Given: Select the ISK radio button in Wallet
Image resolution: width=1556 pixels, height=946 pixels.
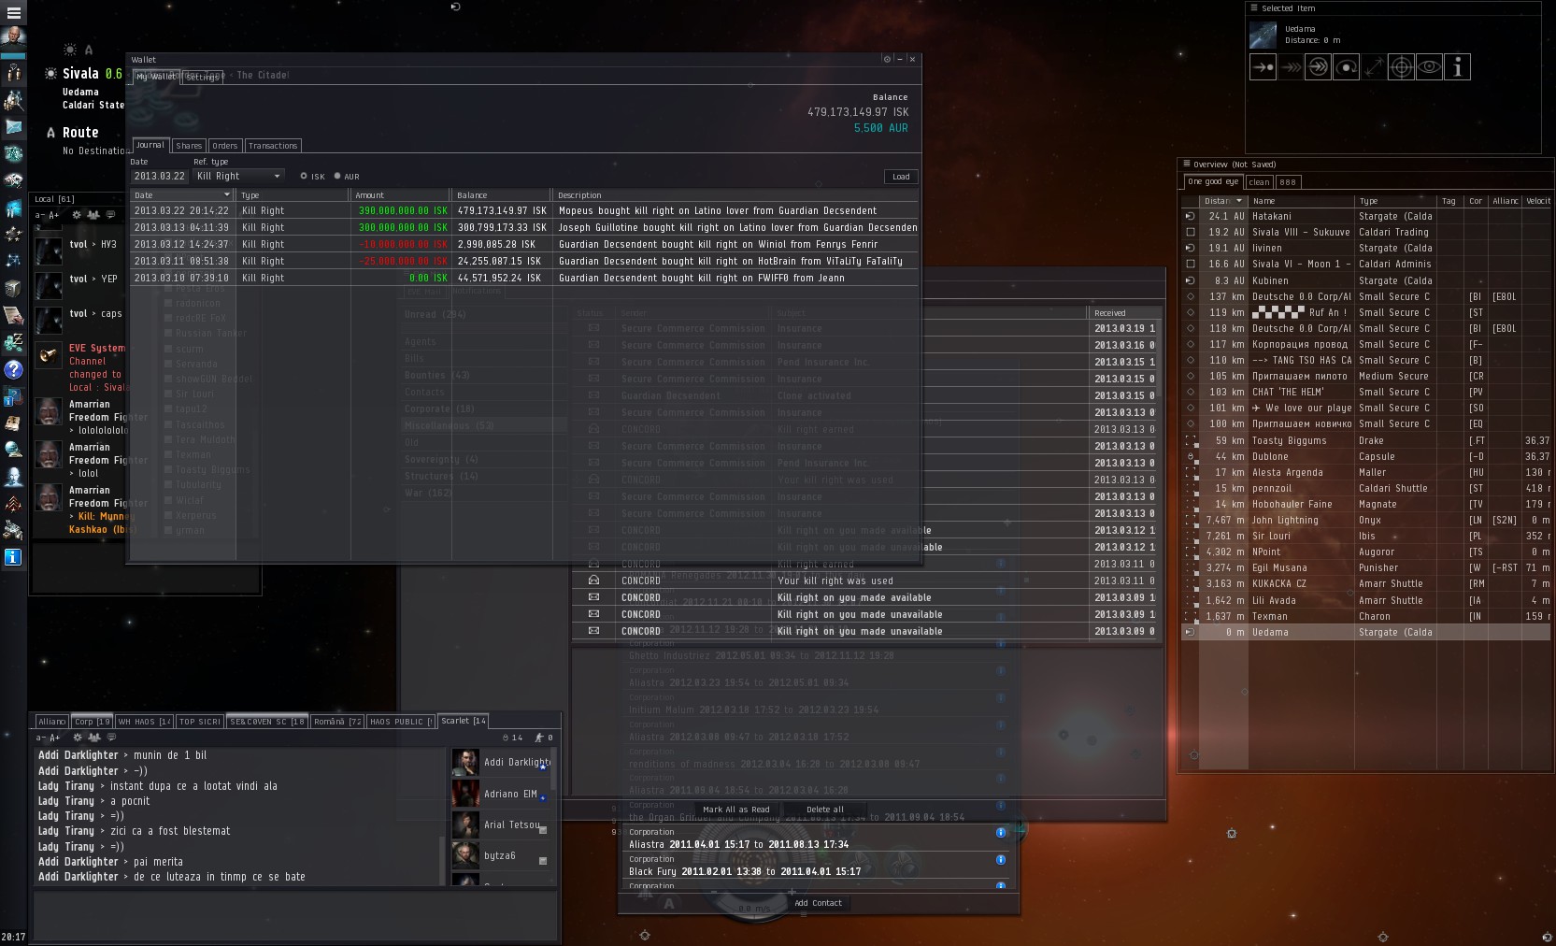Looking at the screenshot, I should [304, 176].
